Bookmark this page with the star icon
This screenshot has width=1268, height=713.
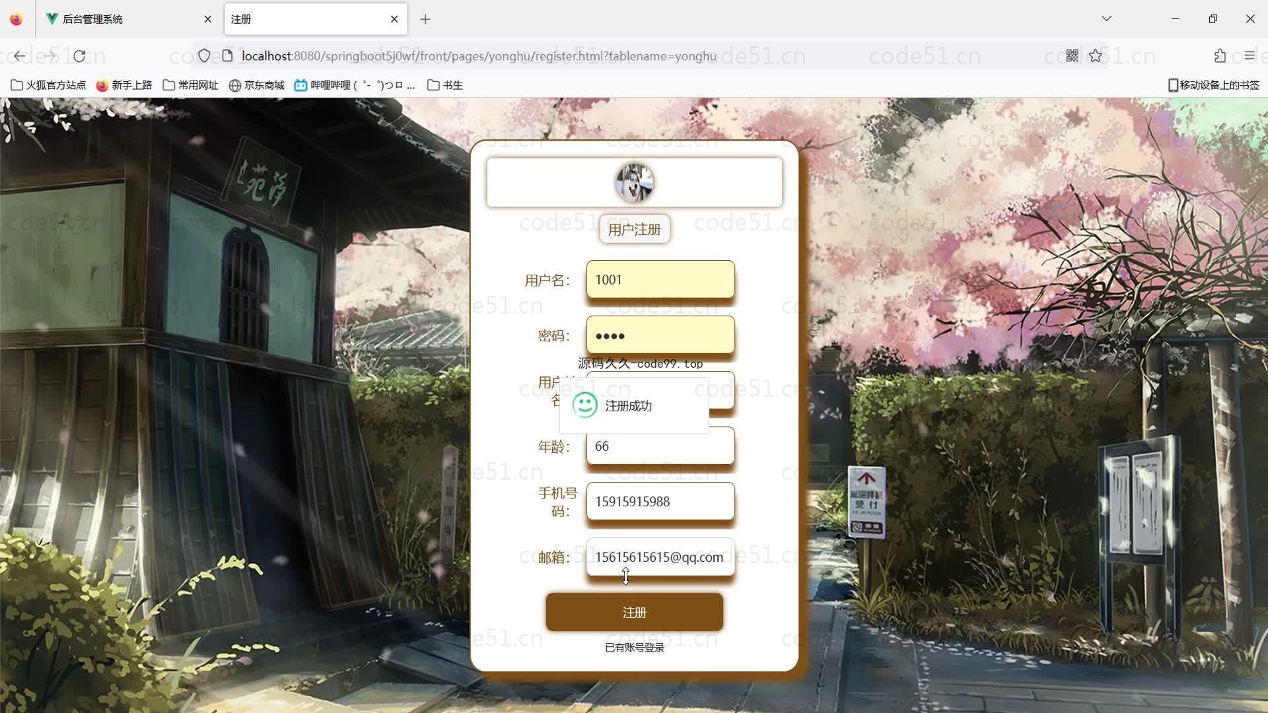[x=1096, y=56]
